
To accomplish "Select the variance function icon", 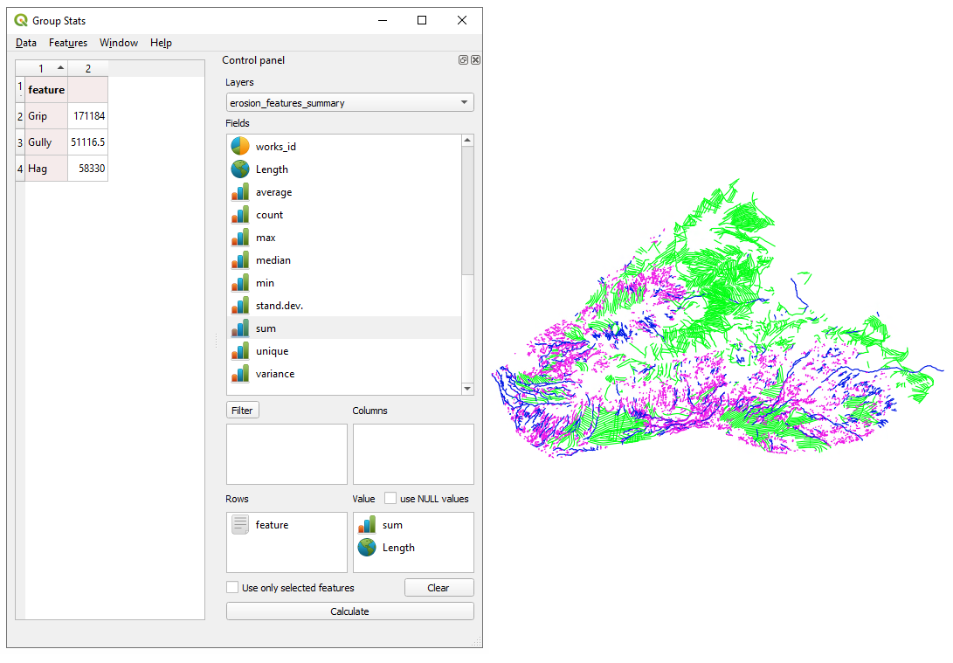I will 239,374.
